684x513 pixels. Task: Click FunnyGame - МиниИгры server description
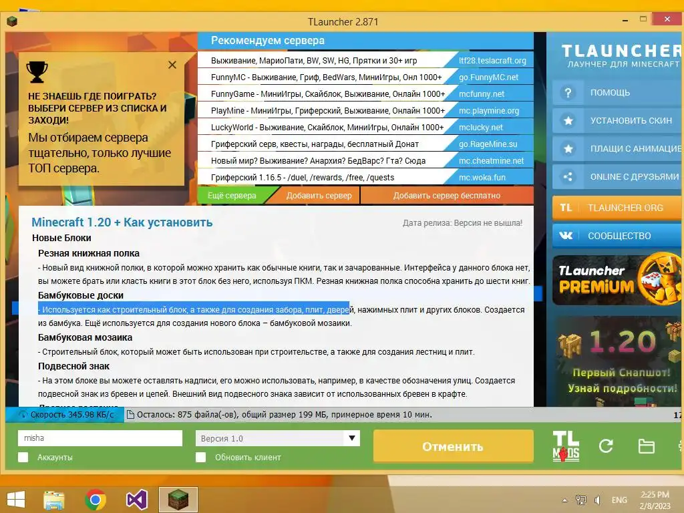(328, 94)
